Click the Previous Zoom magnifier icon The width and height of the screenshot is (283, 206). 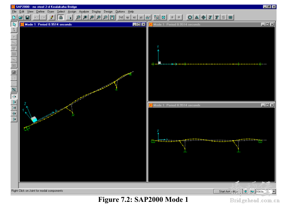pyautogui.click(x=92, y=17)
